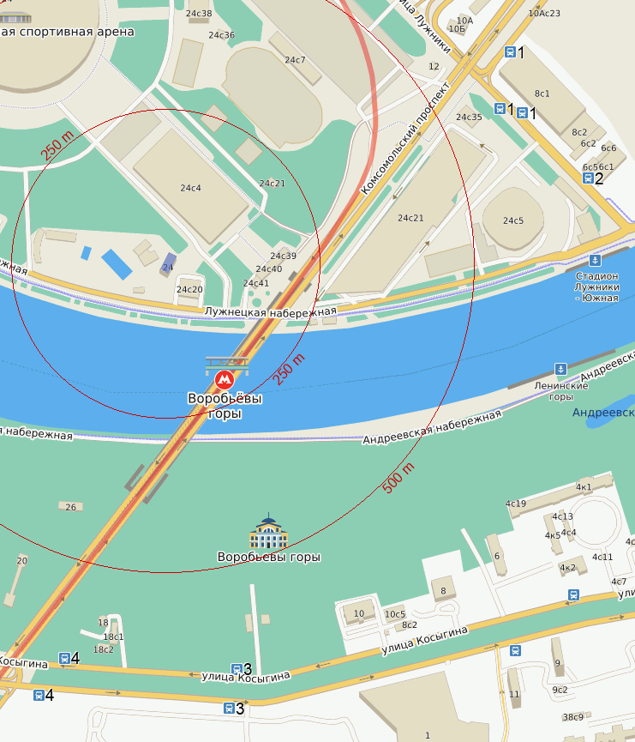635x742 pixels.
Task: Click the Лужнецкая набережная street label
Action: (x=271, y=312)
